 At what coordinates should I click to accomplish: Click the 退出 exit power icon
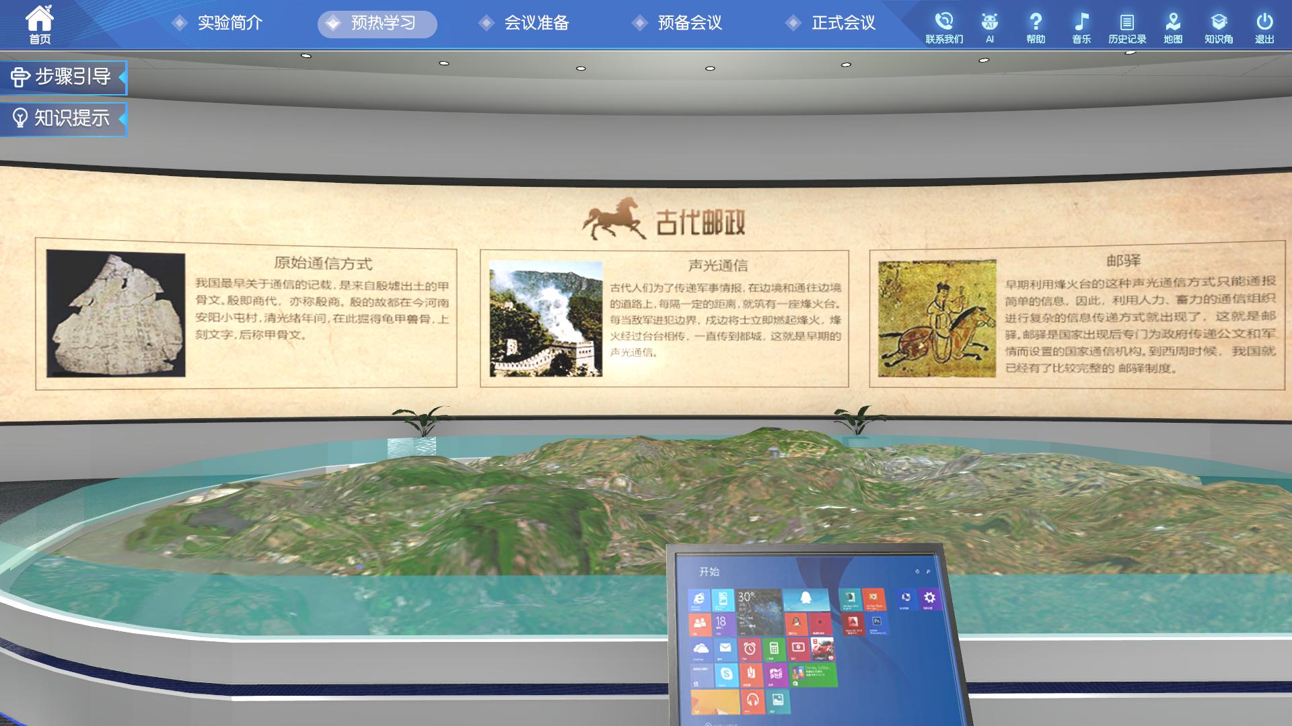pos(1264,27)
